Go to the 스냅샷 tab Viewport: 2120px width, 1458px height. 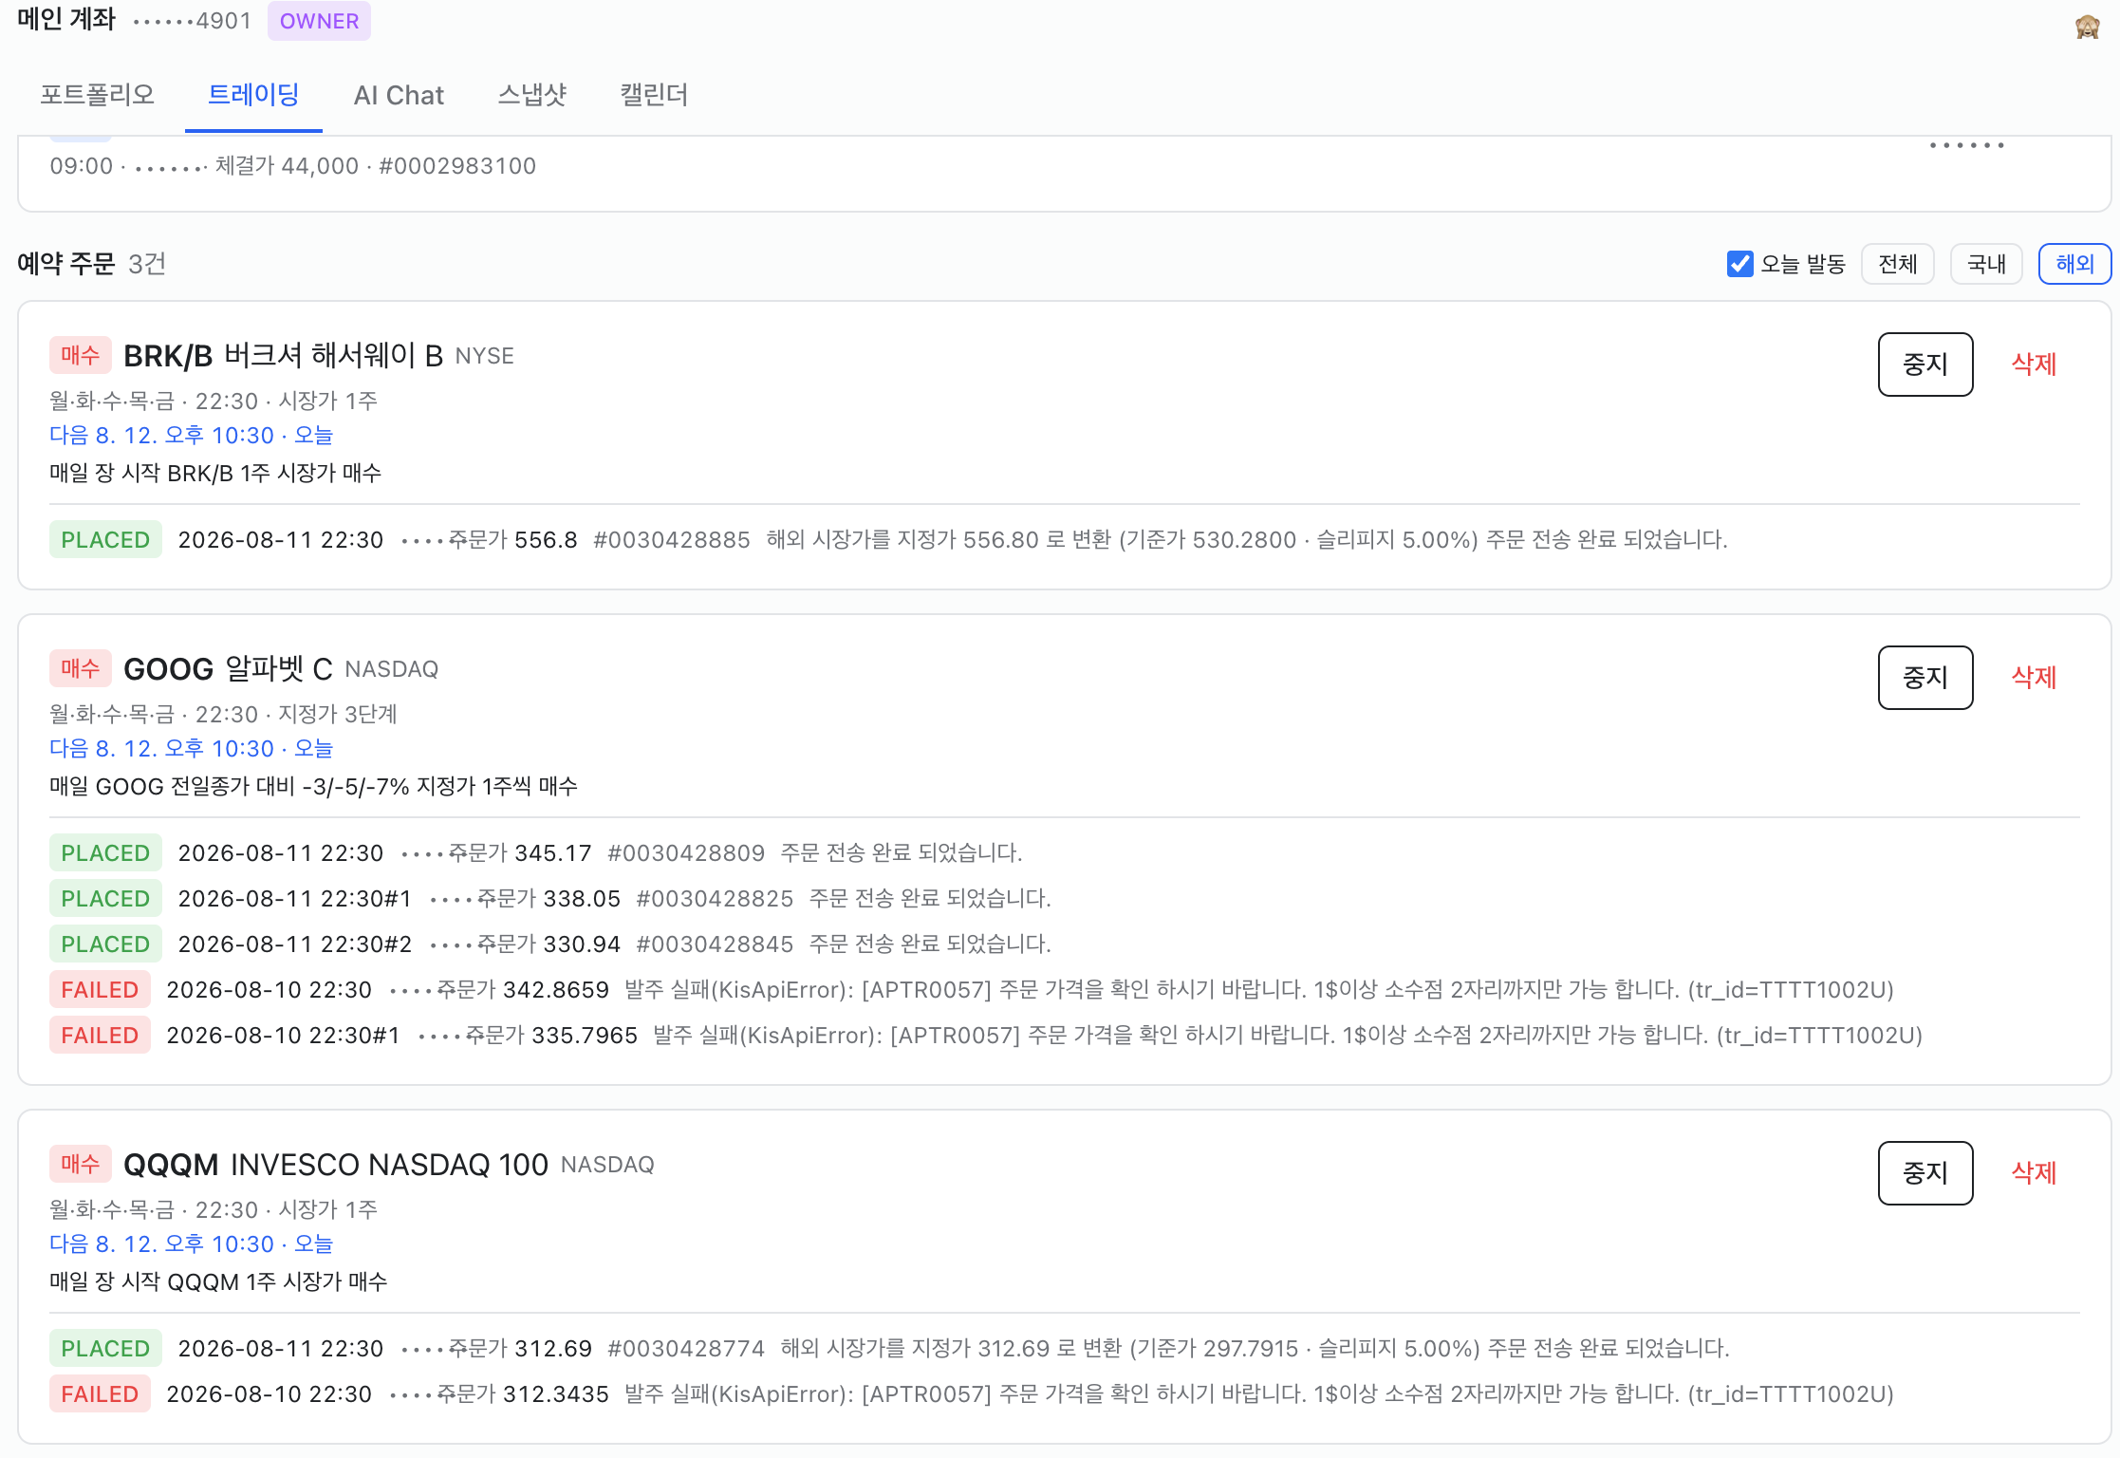[x=531, y=95]
